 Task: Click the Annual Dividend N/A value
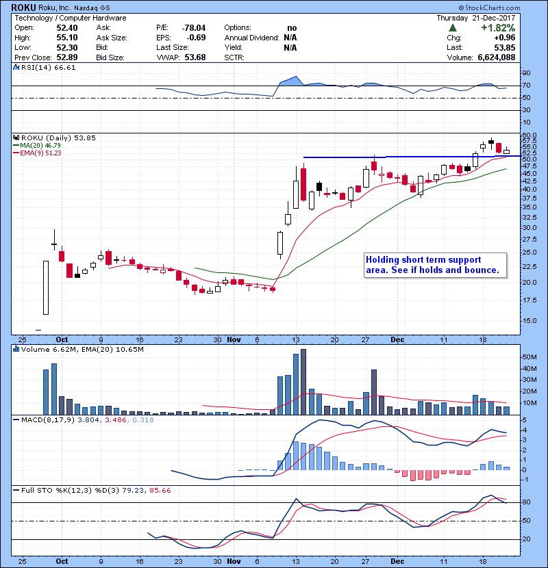tap(290, 38)
